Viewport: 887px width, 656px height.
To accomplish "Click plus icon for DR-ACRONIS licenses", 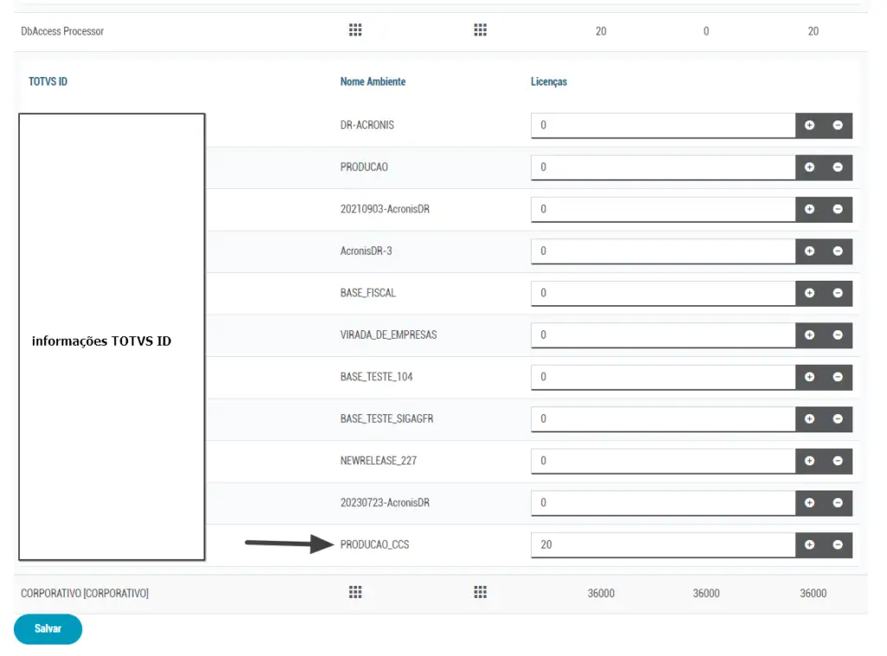I will pyautogui.click(x=809, y=126).
